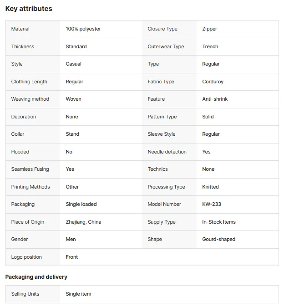Click the Zipper closure type value
Screen dimensions: 284x307
[x=209, y=29]
